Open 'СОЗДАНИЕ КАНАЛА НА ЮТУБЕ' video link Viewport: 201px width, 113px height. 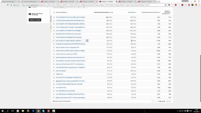[71, 44]
